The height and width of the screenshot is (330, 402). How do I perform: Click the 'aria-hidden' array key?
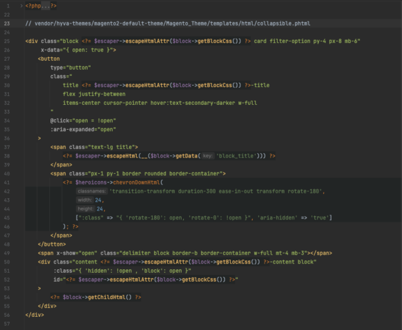pos(278,217)
